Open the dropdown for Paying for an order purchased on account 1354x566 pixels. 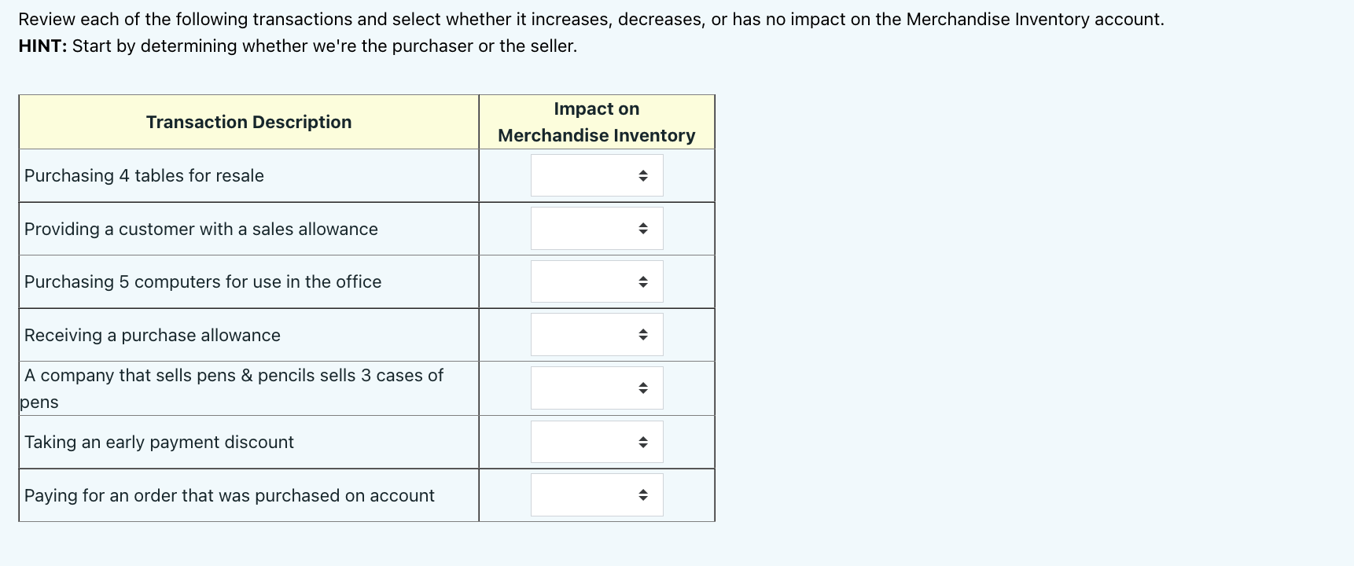coord(596,494)
